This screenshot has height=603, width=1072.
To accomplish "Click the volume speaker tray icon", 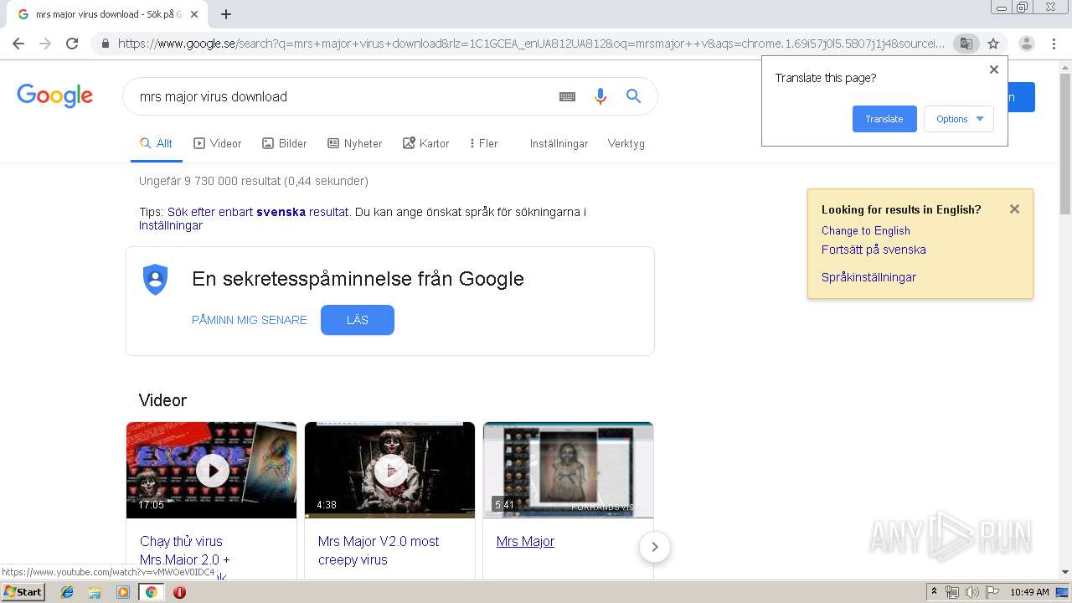I will [971, 592].
